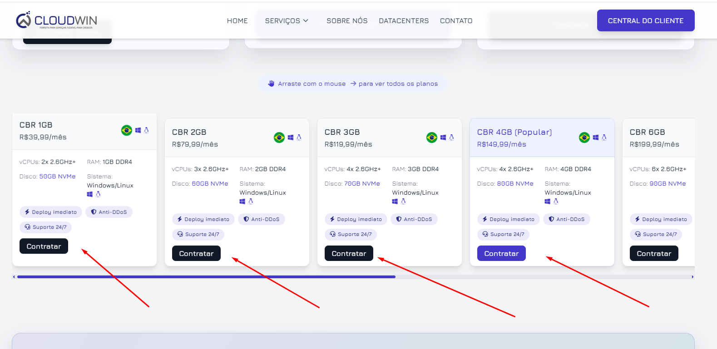Open the Contato page
Viewport: 717px width, 349px height.
[x=456, y=21]
